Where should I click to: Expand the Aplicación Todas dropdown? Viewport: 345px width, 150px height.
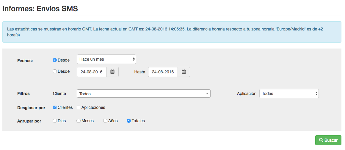[x=289, y=93]
